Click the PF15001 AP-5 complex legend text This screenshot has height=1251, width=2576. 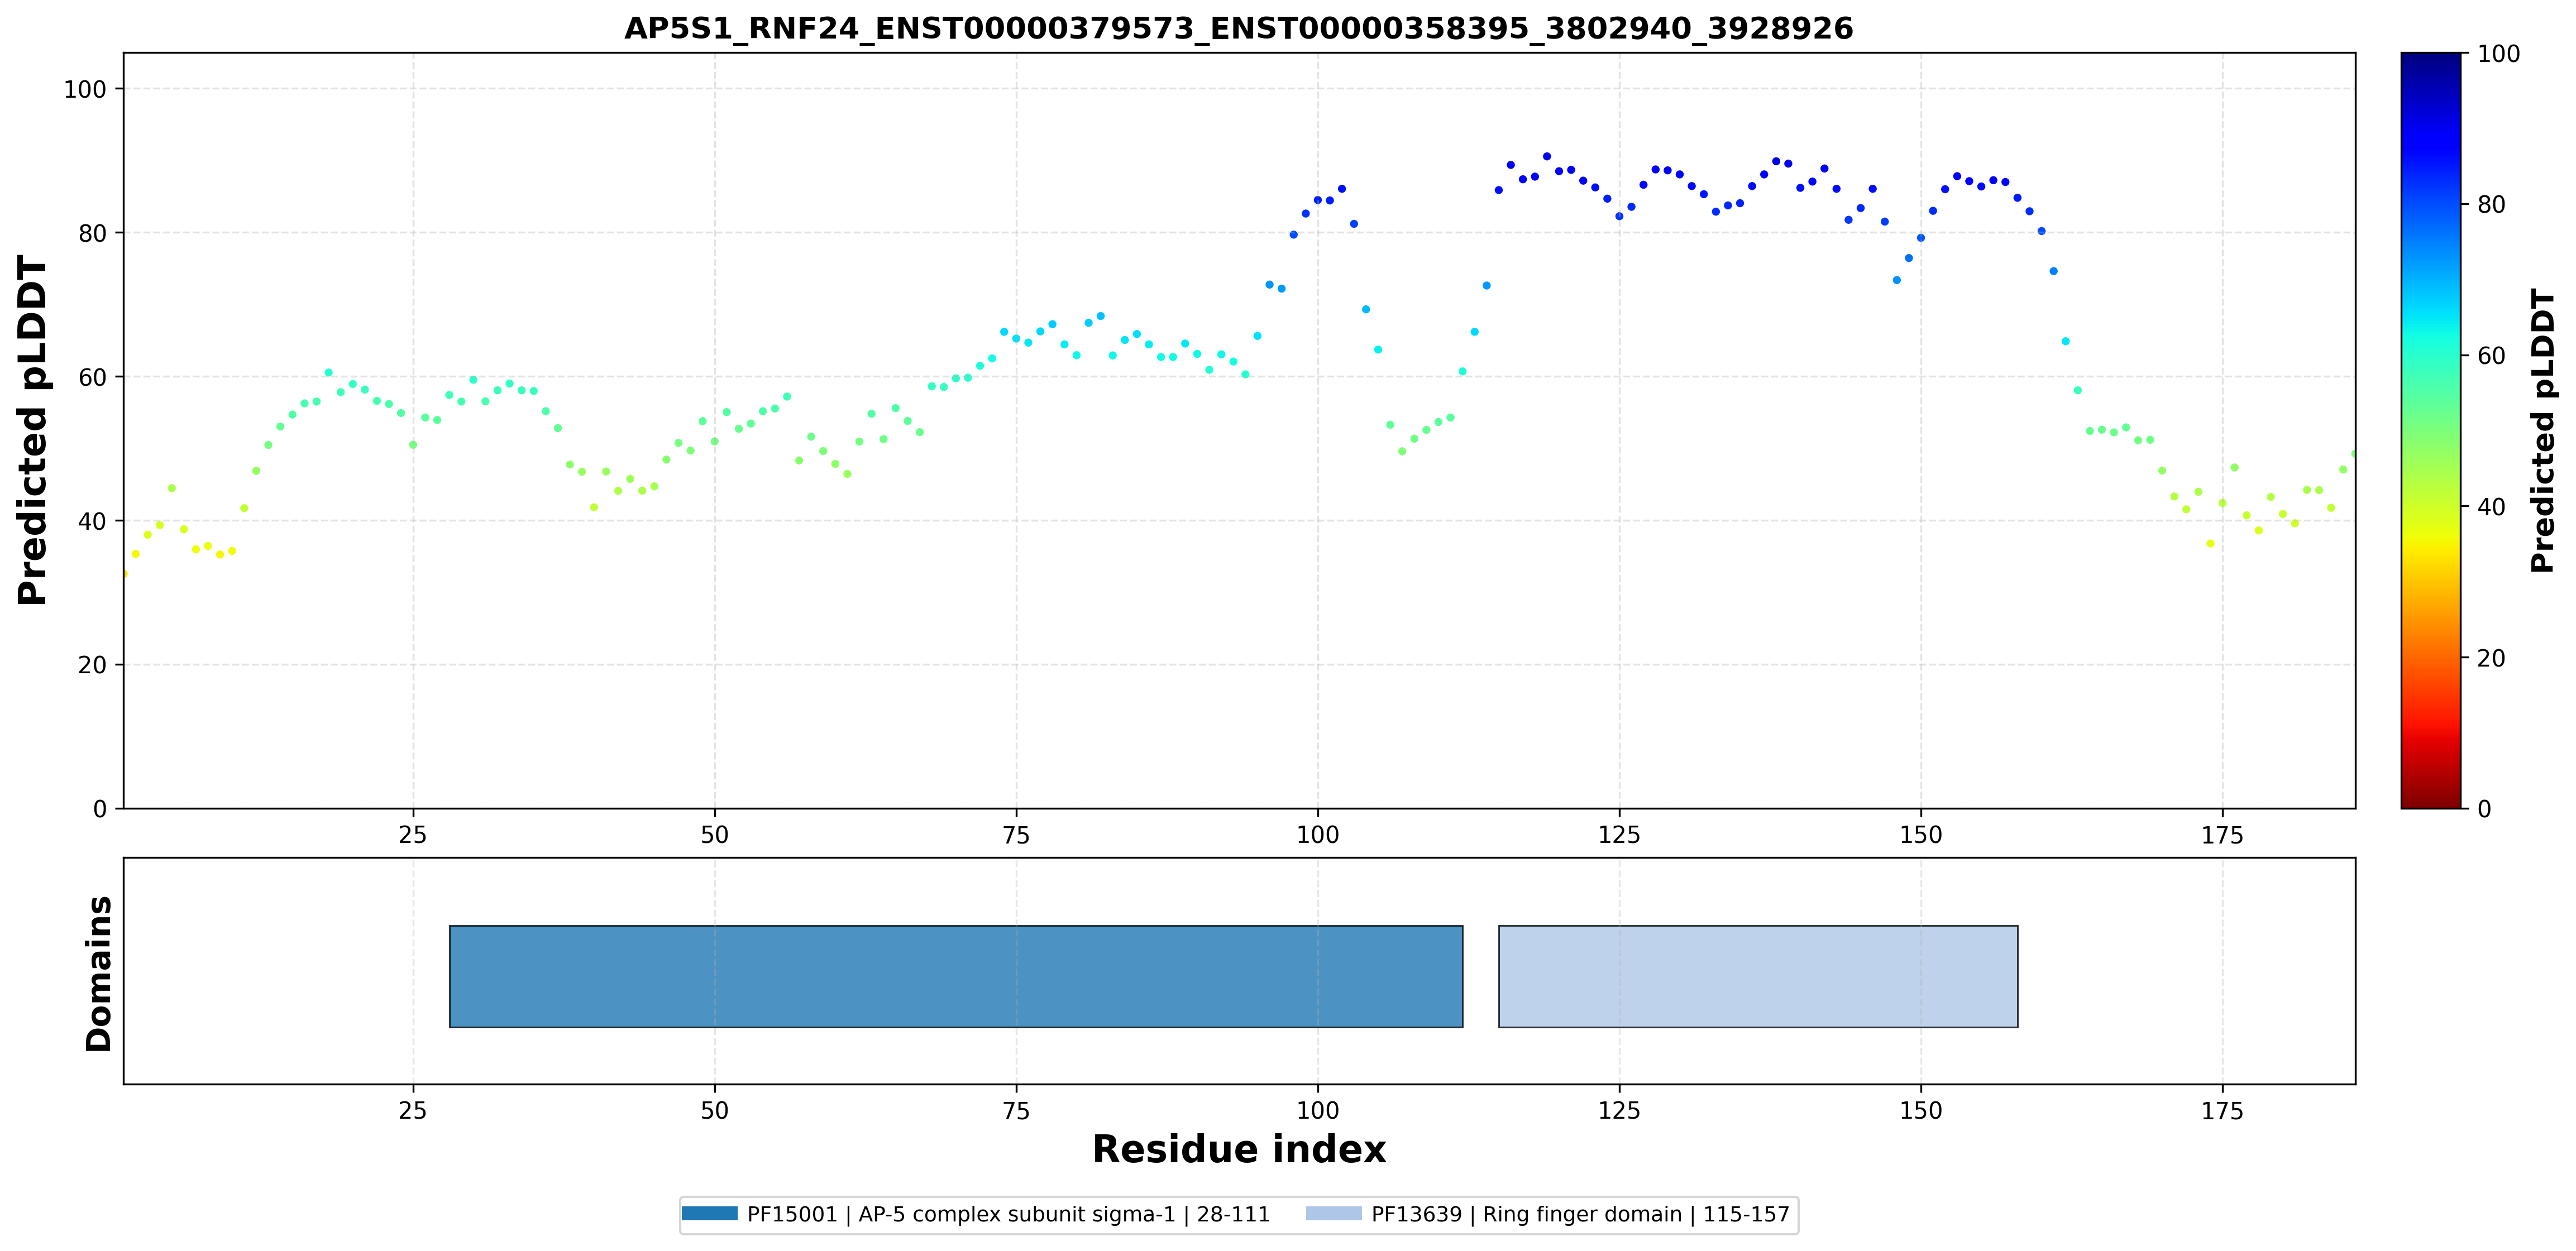tap(1008, 1214)
